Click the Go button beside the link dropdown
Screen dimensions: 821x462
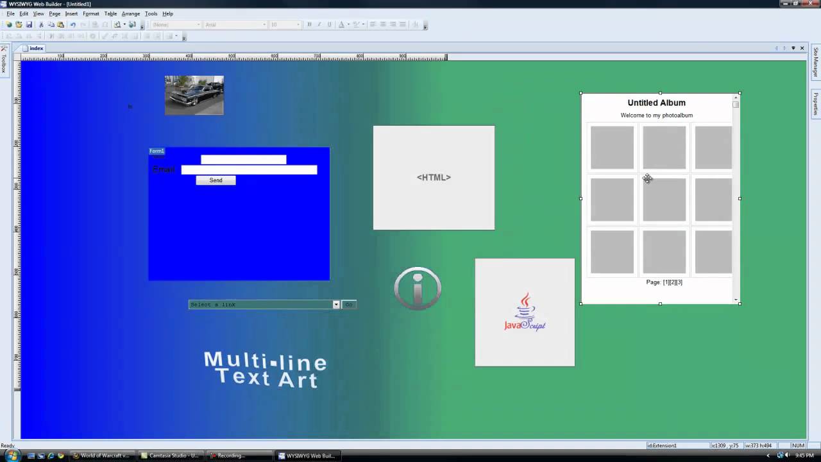click(349, 305)
